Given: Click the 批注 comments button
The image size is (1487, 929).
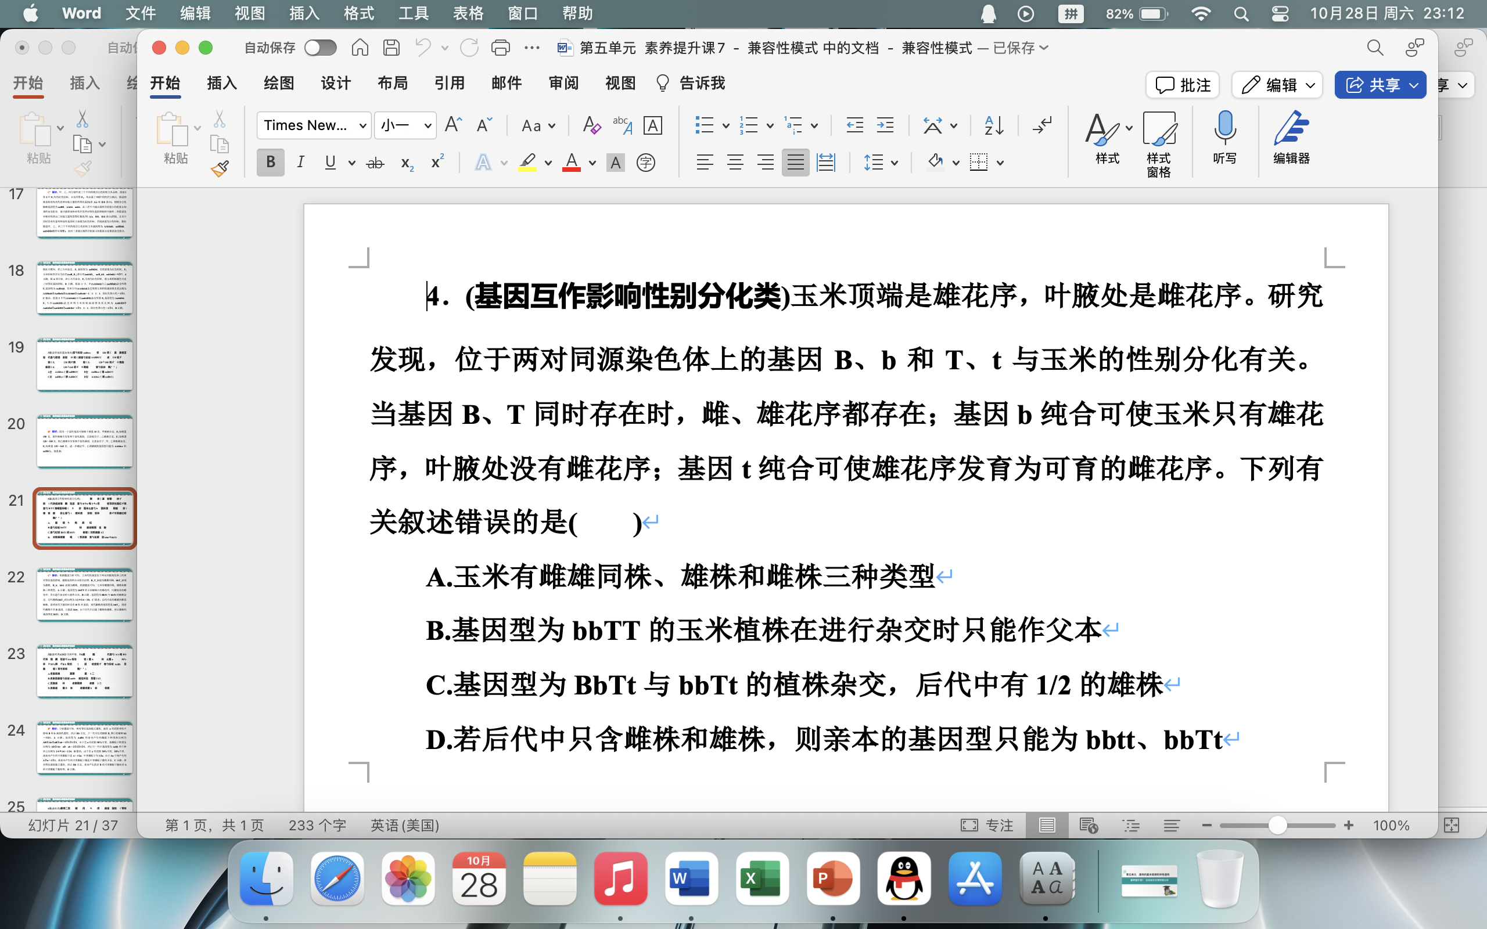Looking at the screenshot, I should click(x=1183, y=85).
